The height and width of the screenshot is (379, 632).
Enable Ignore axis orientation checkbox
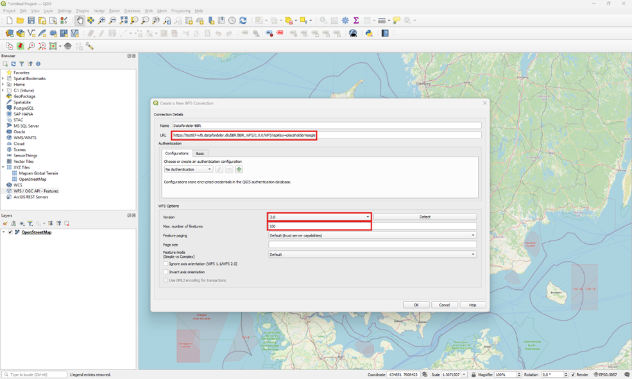point(166,264)
